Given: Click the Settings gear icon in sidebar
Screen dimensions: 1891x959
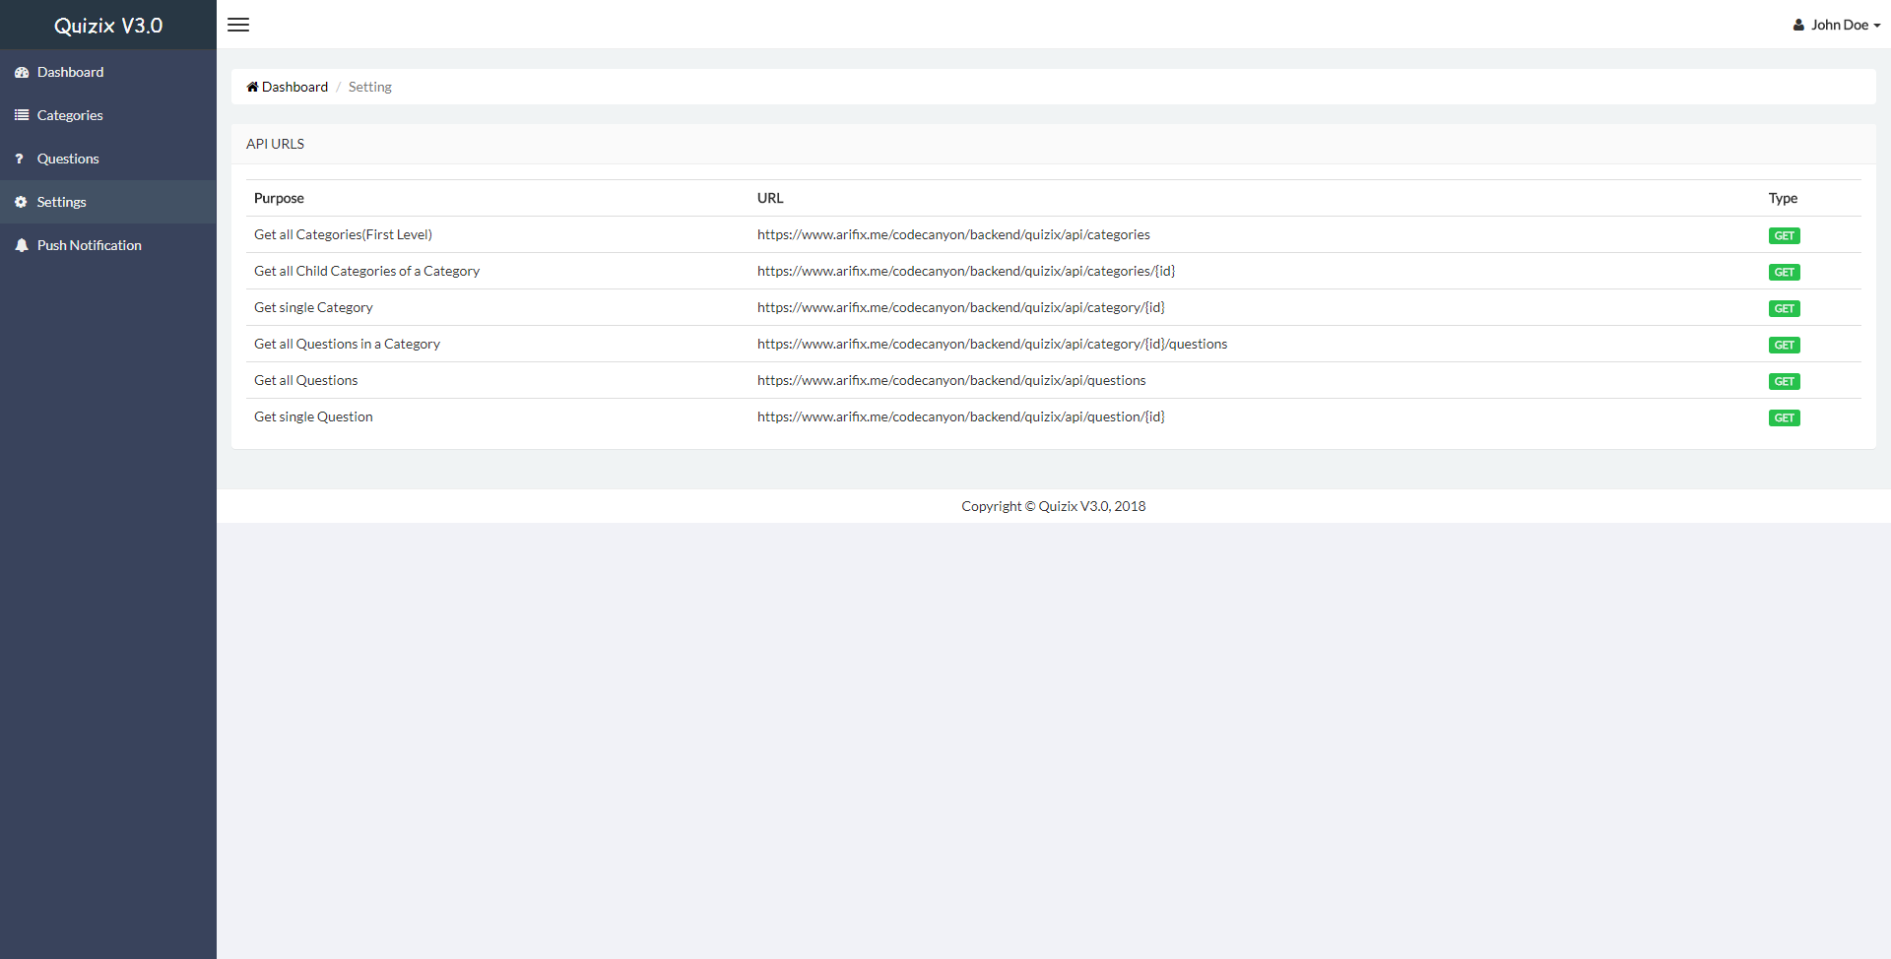Looking at the screenshot, I should tap(21, 202).
